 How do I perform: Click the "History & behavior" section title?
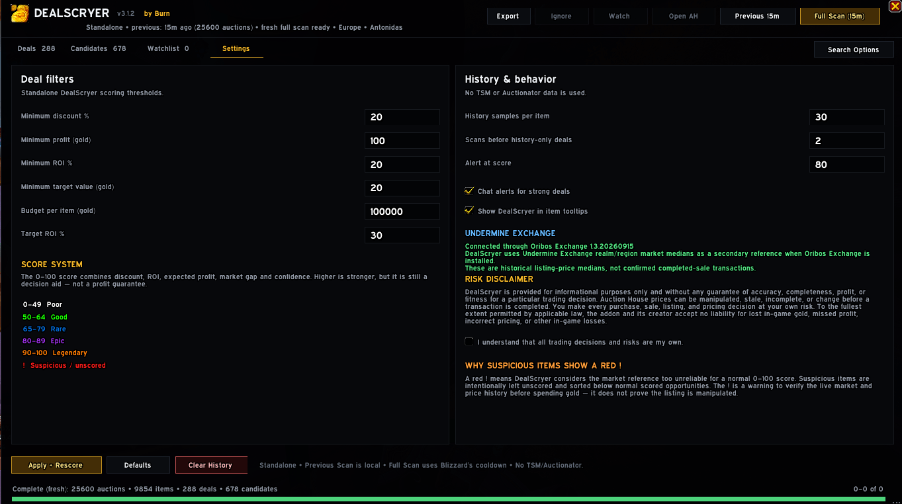(511, 79)
